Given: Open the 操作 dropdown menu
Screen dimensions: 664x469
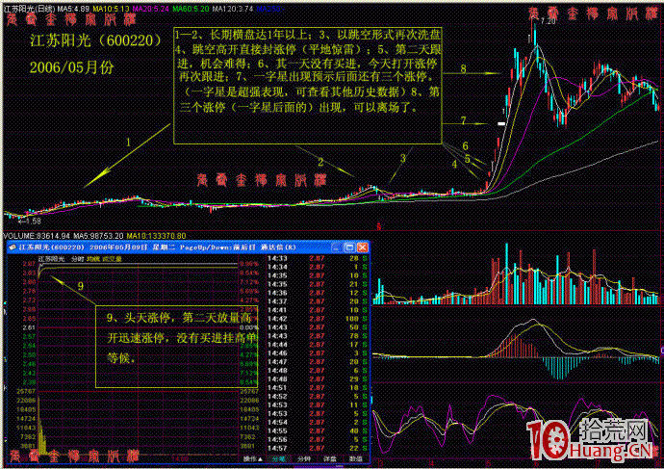Looking at the screenshot, I should [253, 459].
